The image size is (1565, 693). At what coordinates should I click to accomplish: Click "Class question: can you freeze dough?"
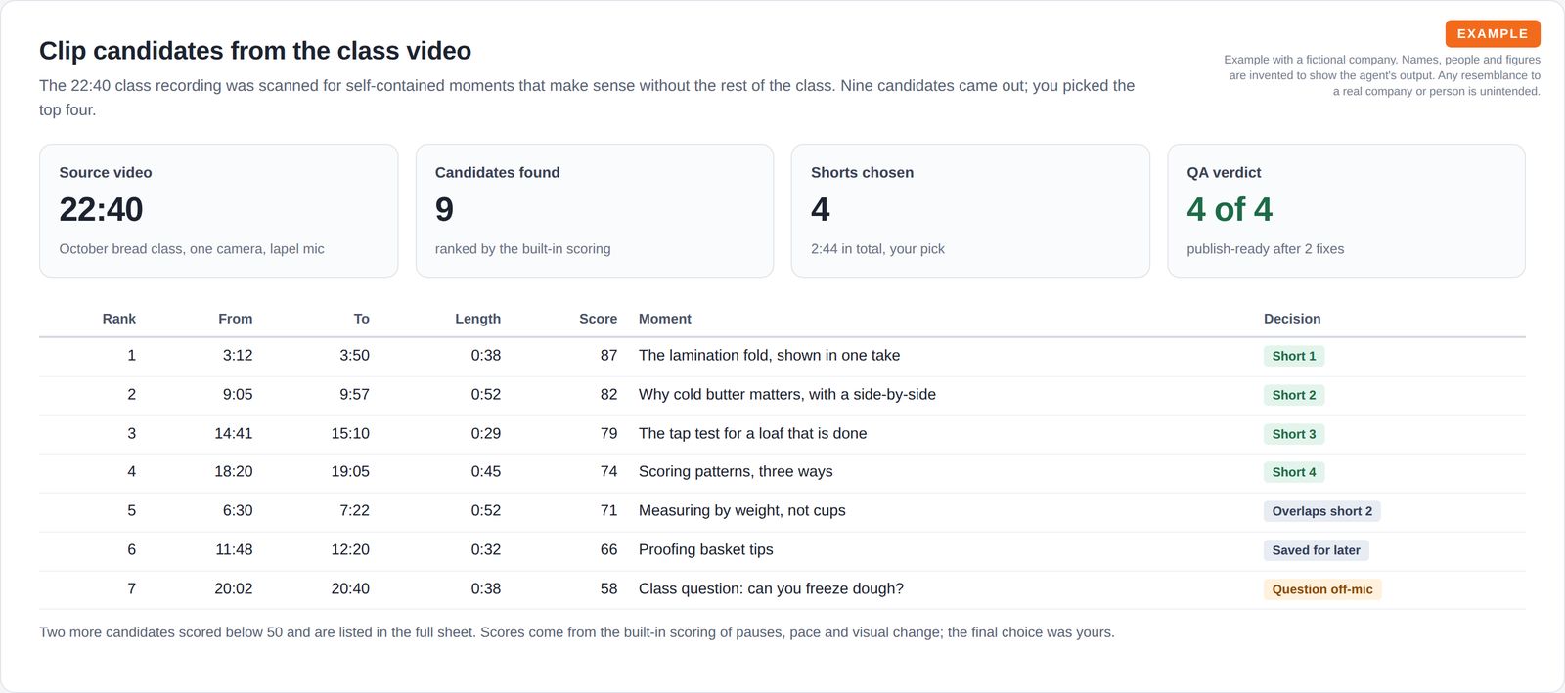[771, 589]
